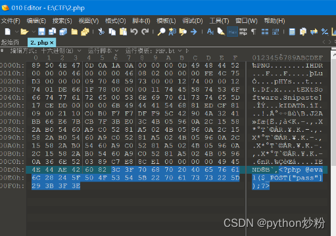Click the Save All icon
Viewport: 336px width, 236px height.
point(63,32)
